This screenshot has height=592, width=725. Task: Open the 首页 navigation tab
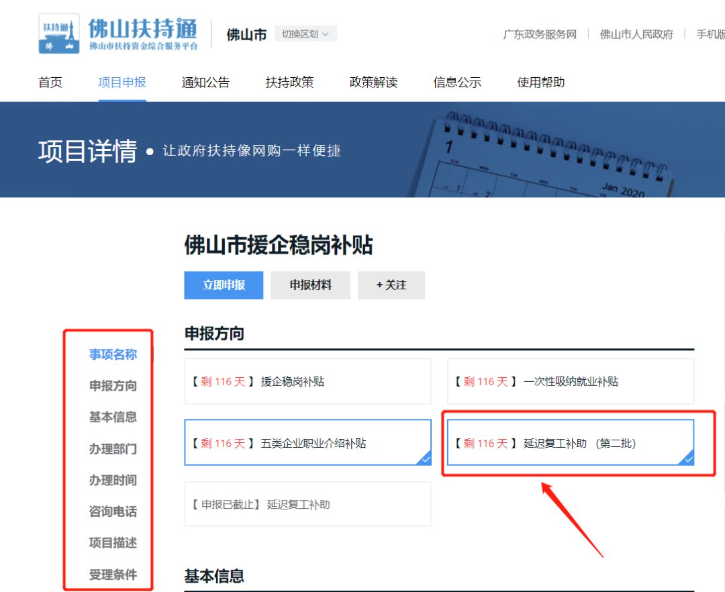tap(50, 83)
